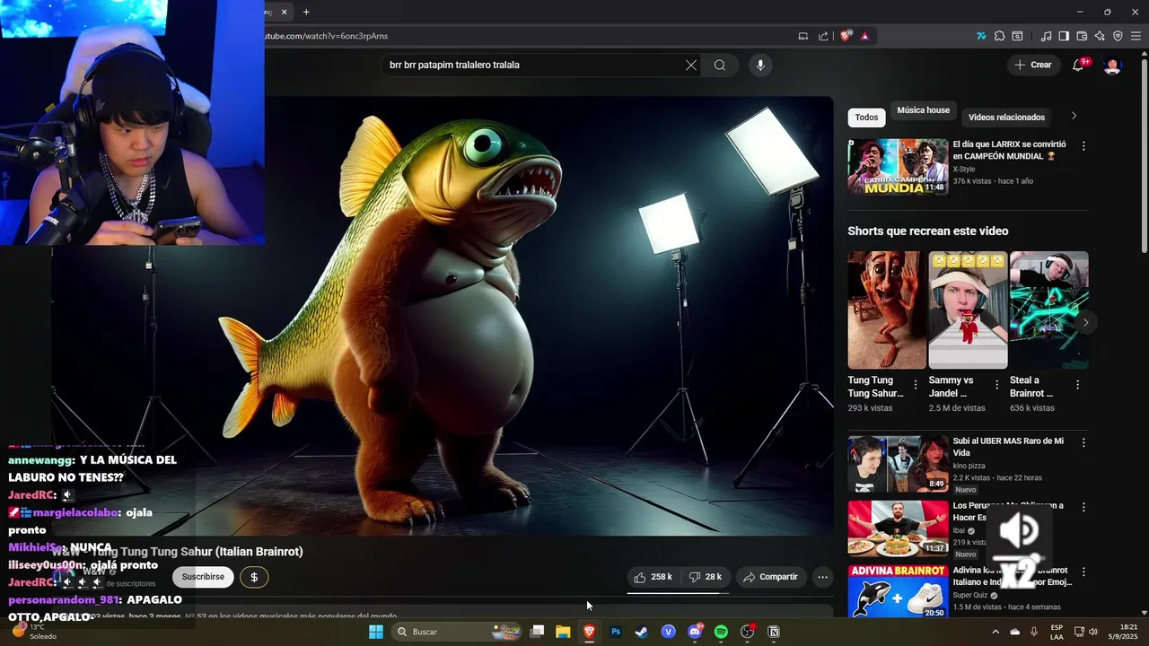Open YouTube notifications bell
This screenshot has height=646, width=1149.
(x=1078, y=65)
